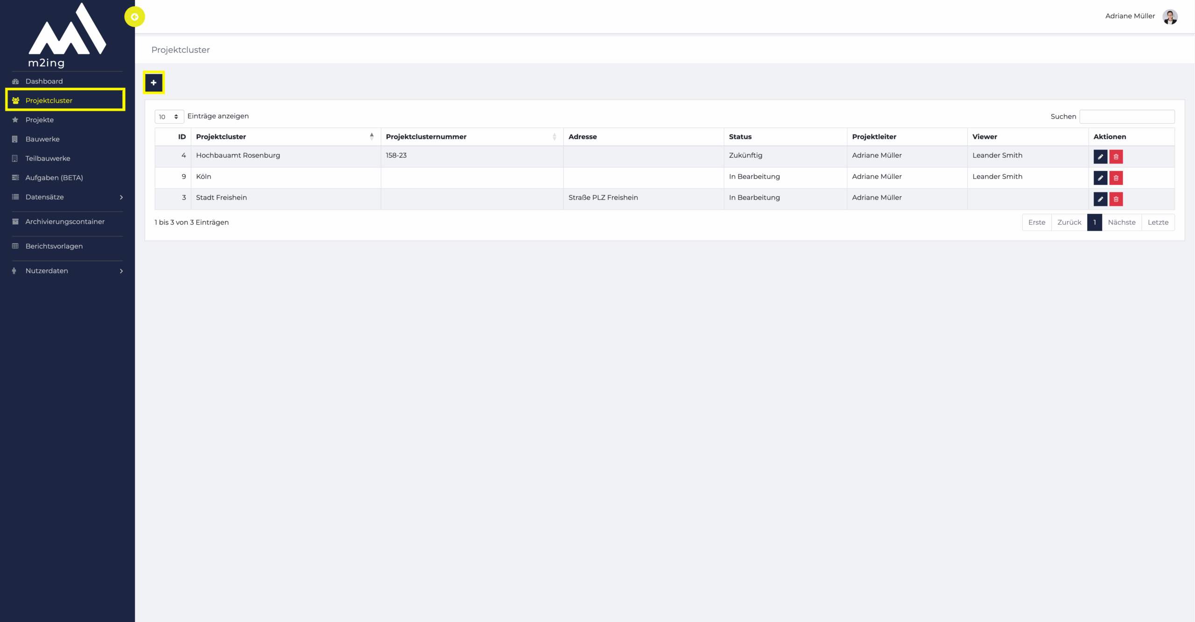Delete the Köln project cluster
The width and height of the screenshot is (1195, 622).
(x=1116, y=178)
